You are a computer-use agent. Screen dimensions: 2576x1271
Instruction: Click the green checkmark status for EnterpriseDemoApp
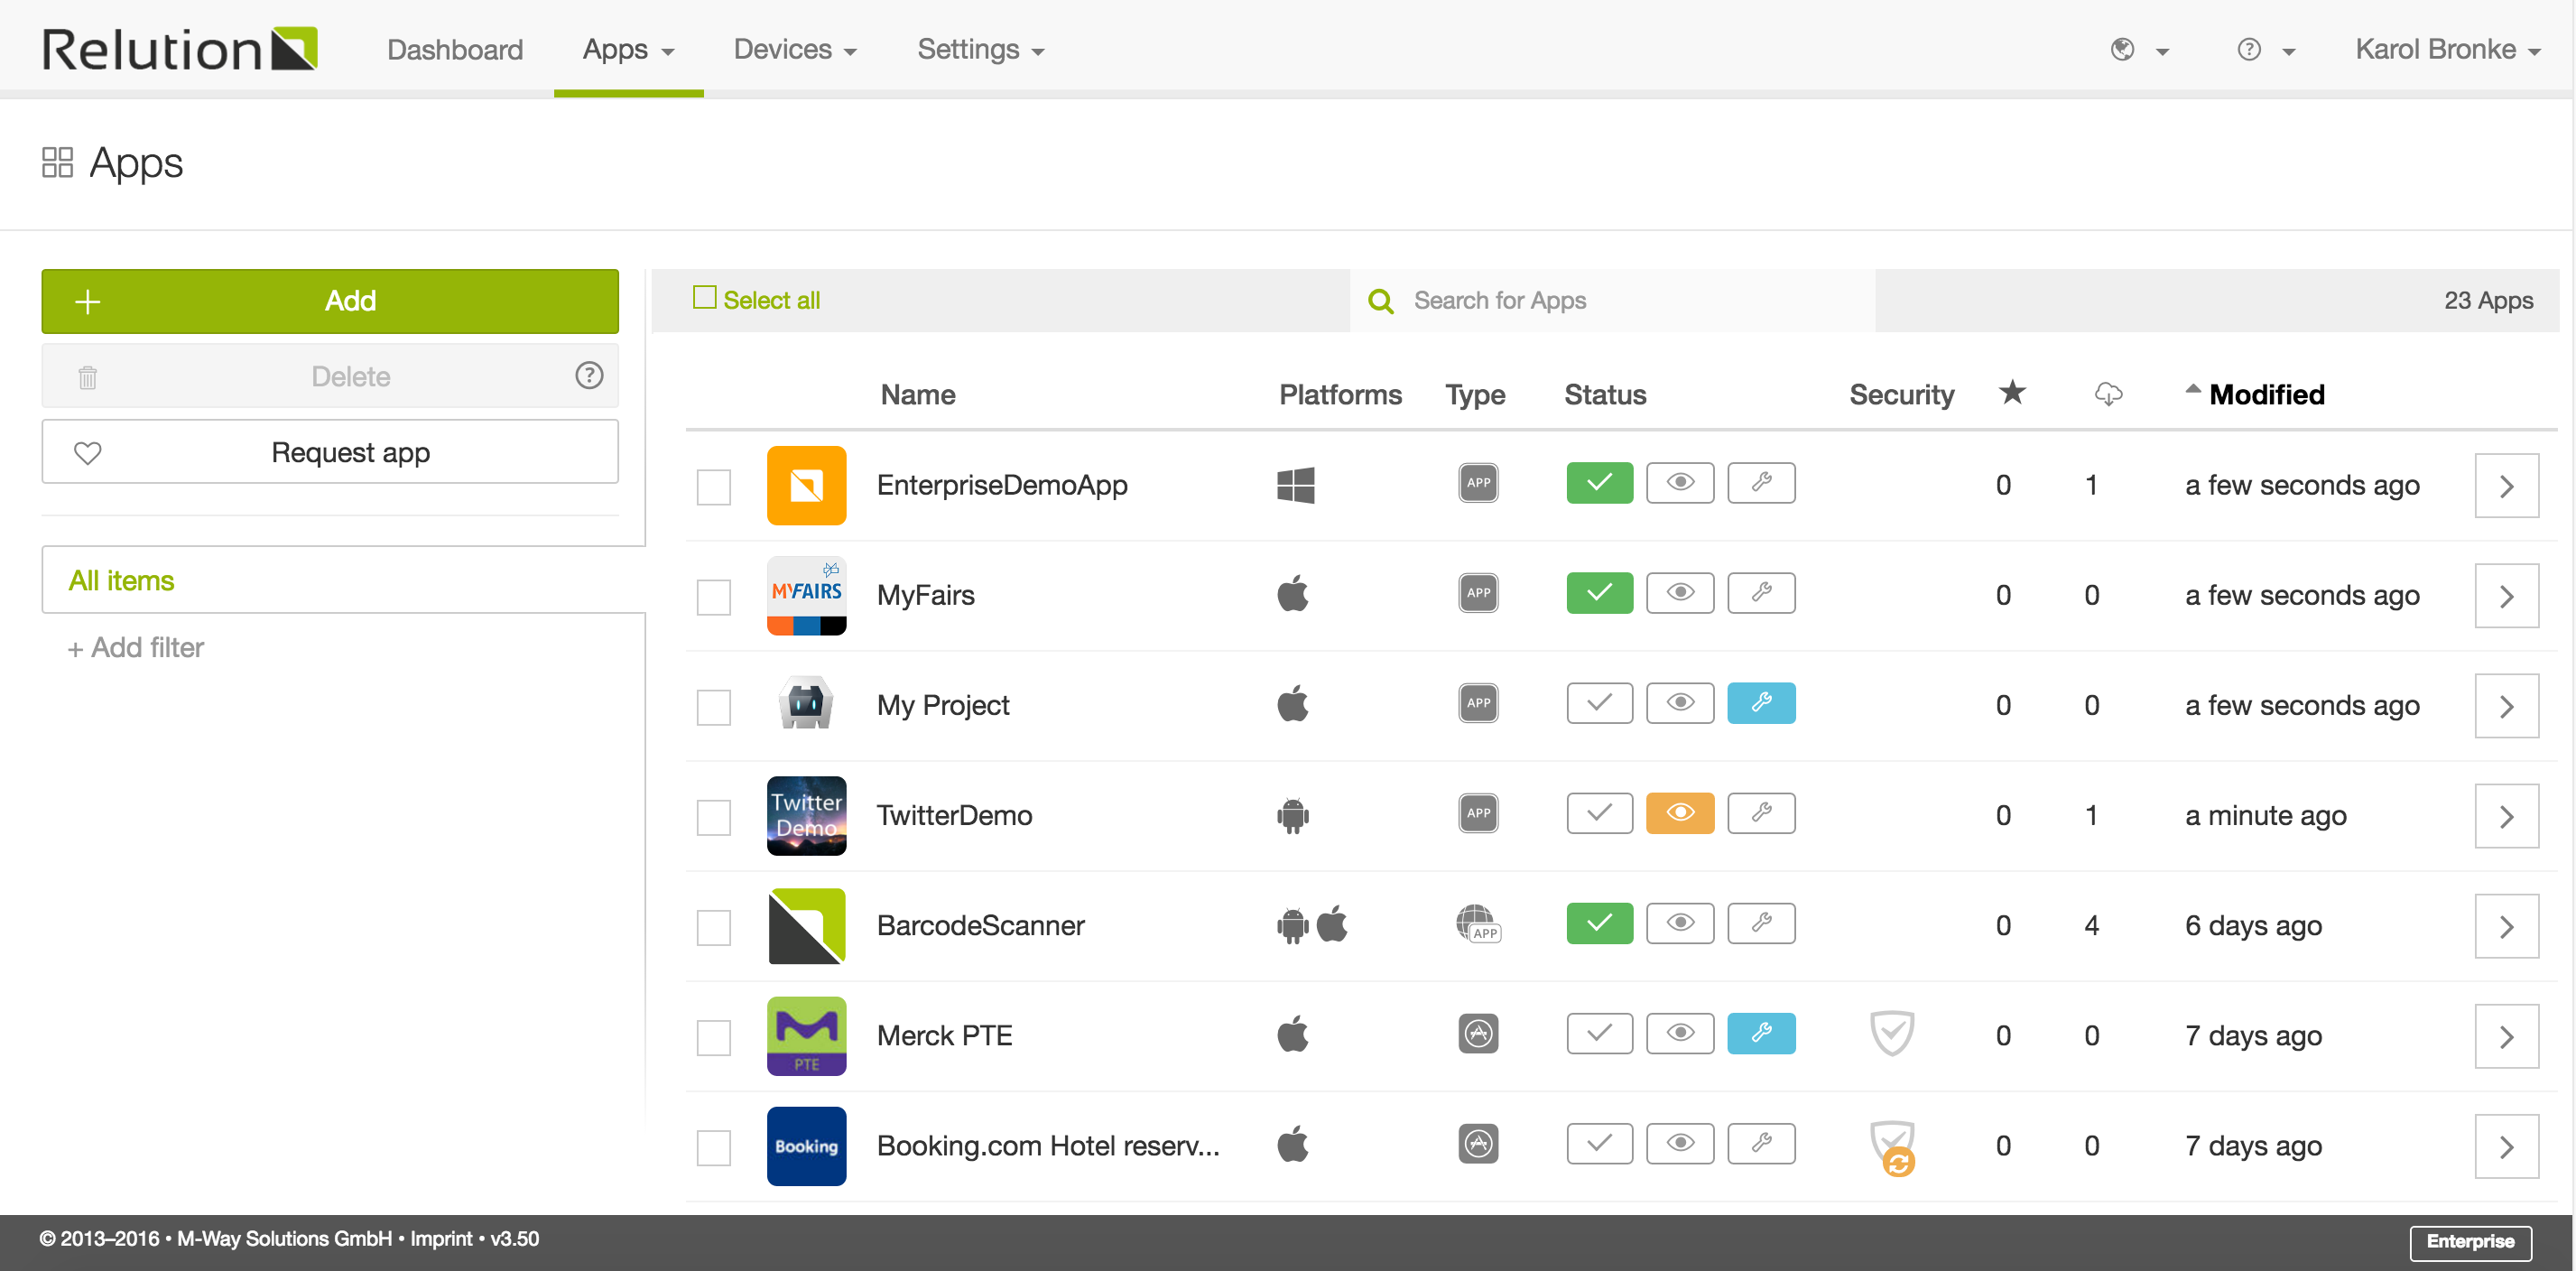[1598, 483]
